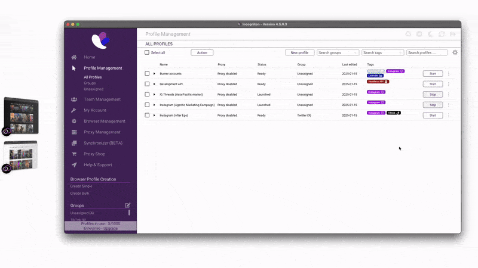478x268 pixels.
Task: Stop the IG Threads (Asia Pacific market) profile
Action: [433, 94]
